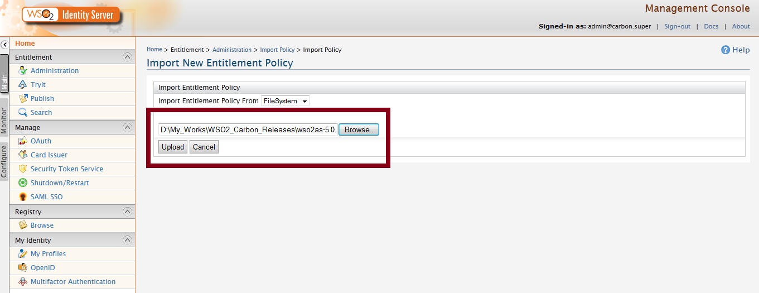This screenshot has width=759, height=293.
Task: Switch to the Configure side tab
Action: 4,161
